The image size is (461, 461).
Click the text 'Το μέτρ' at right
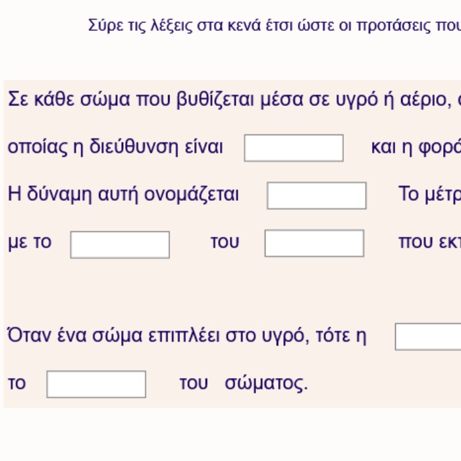429,194
